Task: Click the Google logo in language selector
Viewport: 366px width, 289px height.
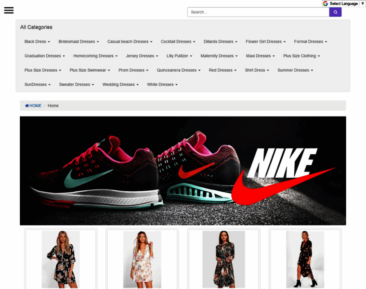Action: click(326, 3)
